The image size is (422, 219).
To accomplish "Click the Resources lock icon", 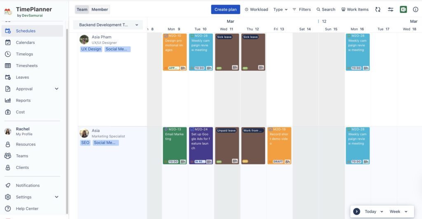I will coord(8,144).
